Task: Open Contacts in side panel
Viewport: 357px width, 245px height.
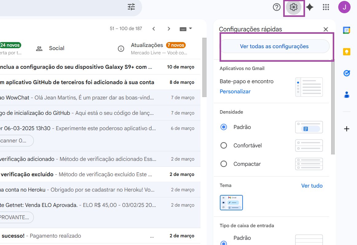Action: point(347,95)
